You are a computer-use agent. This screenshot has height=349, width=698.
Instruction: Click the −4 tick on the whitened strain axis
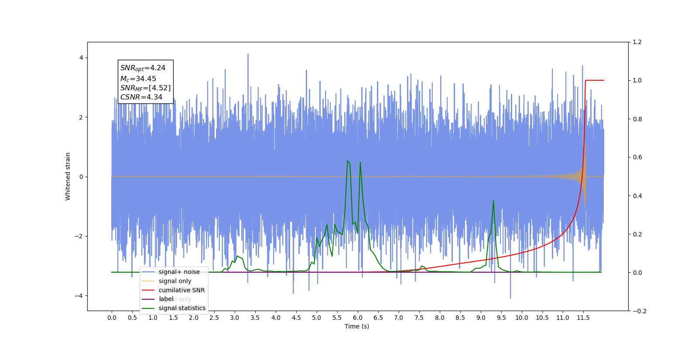pos(79,296)
